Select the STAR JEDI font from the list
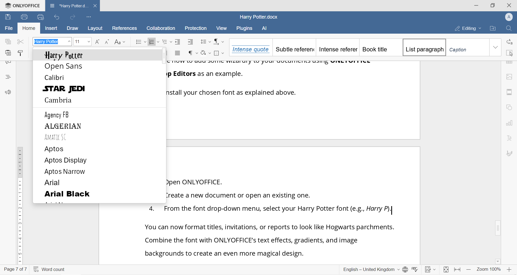This screenshot has width=517, height=275. coord(64,89)
